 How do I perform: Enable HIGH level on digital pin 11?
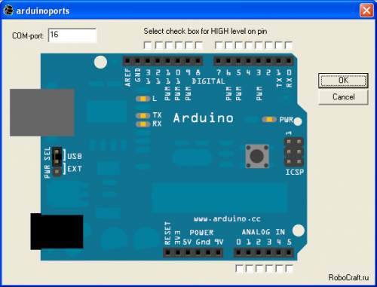169,45
